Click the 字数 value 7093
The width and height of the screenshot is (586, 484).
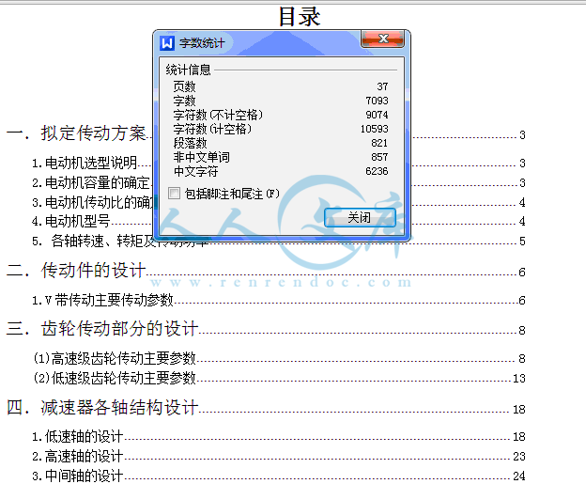(x=378, y=101)
